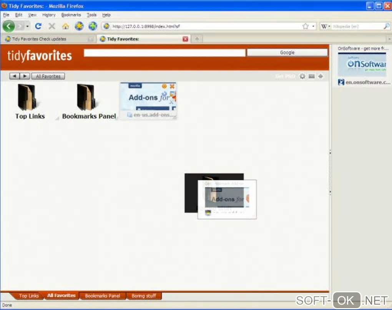Click the site identity icon in the URL bar
Image resolution: width=392 pixels, height=310 pixels.
coord(106,26)
